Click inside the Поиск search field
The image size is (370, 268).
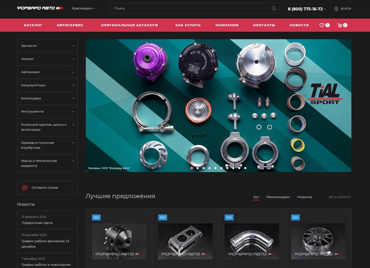coord(195,8)
